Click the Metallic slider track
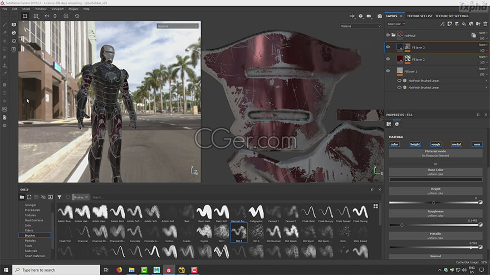The width and height of the screenshot is (490, 275). (434, 247)
